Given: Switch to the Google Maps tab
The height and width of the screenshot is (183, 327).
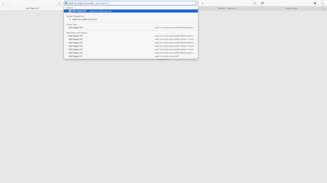Looking at the screenshot, I should (291, 8).
